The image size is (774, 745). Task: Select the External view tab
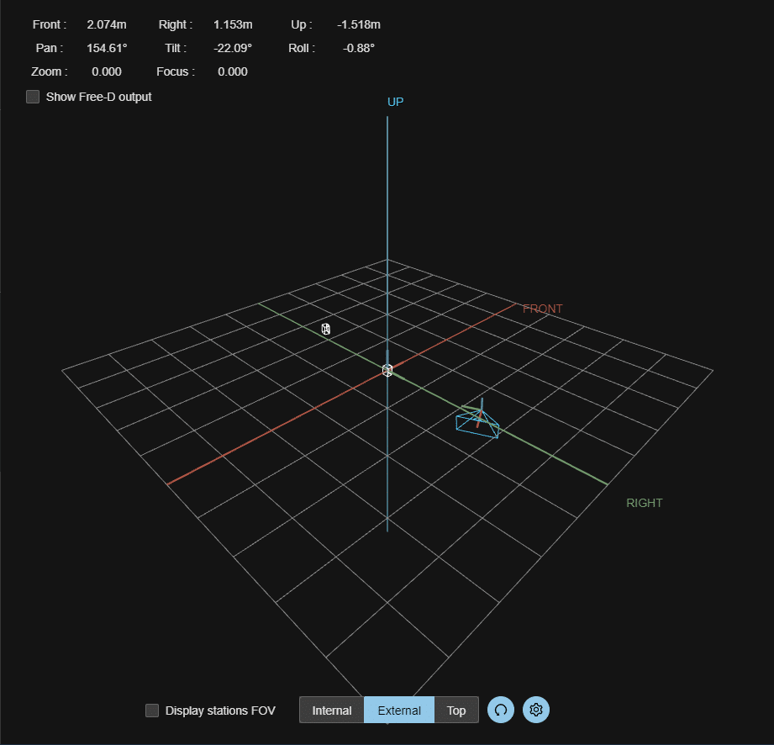coord(399,711)
